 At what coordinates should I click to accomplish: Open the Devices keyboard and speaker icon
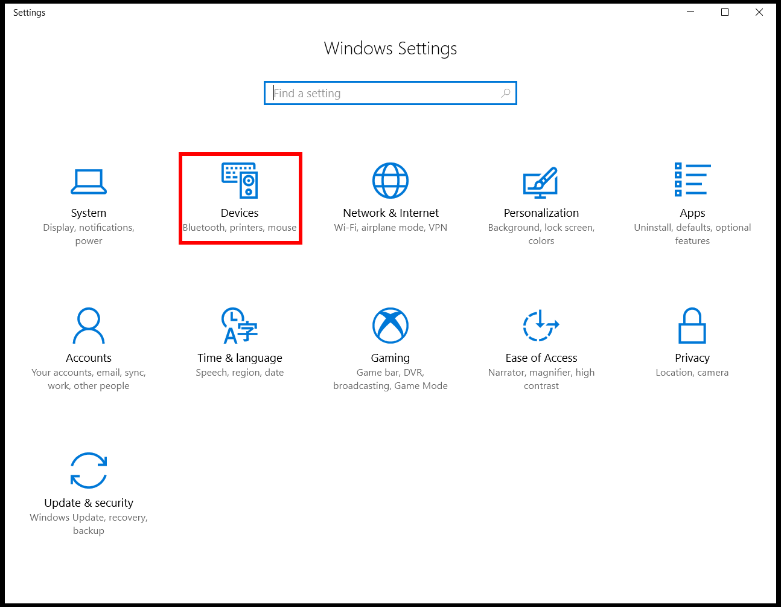click(x=240, y=181)
